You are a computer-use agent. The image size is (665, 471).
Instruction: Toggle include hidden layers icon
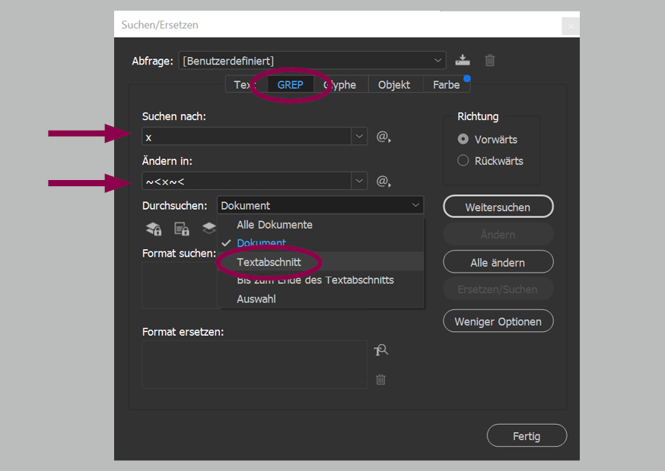tap(209, 228)
